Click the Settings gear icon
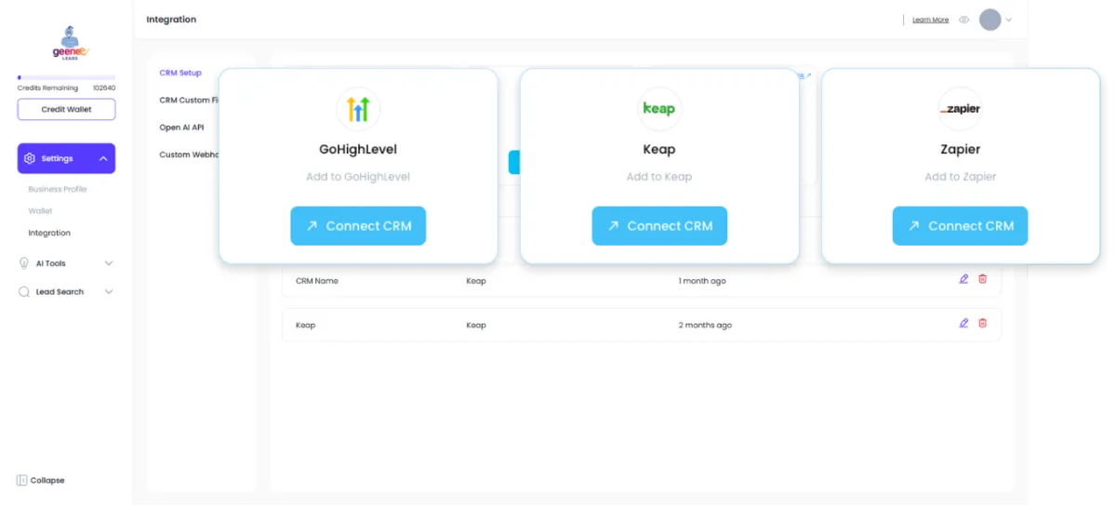Viewport: 1116px width, 506px height. pos(30,158)
